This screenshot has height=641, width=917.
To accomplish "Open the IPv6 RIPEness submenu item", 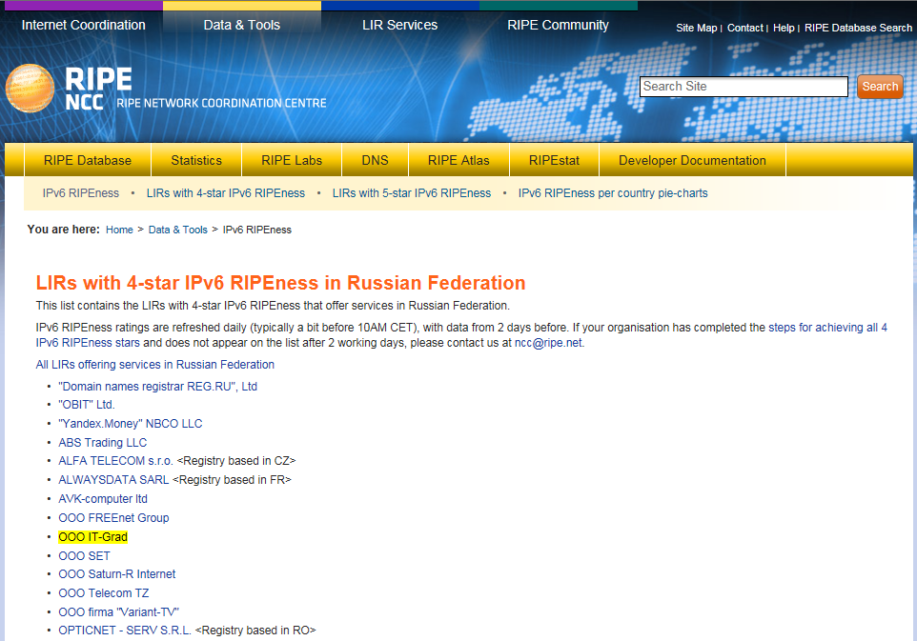I will coord(81,193).
